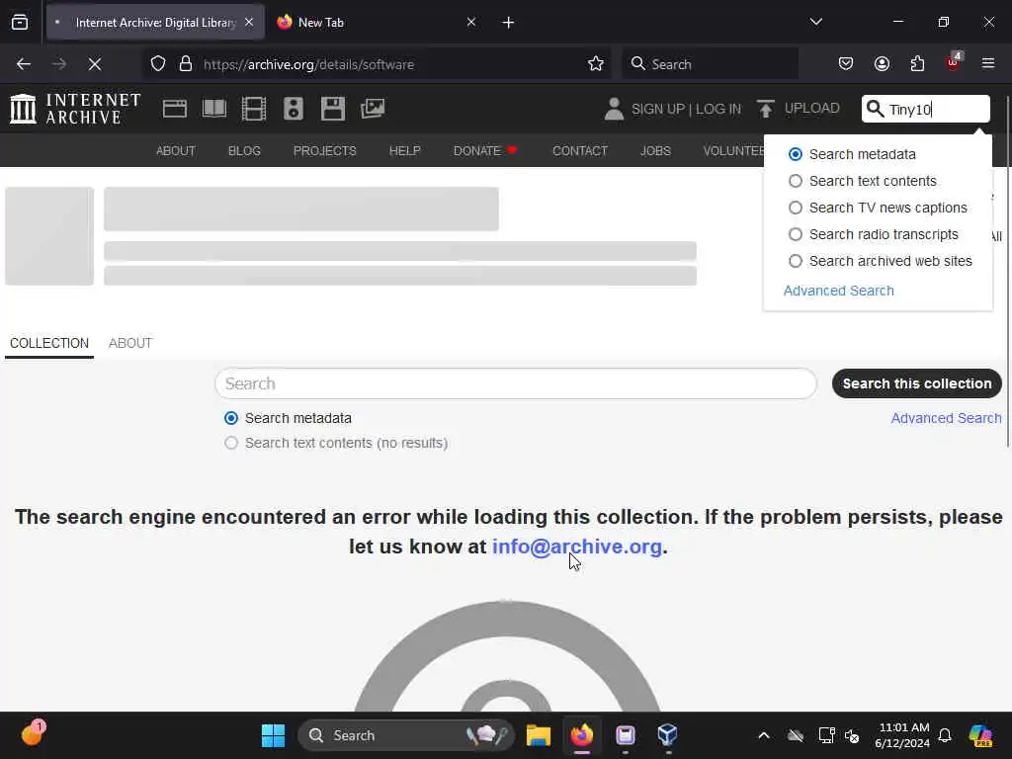Open File Explorer from the taskbar
The height and width of the screenshot is (759, 1012).
(x=539, y=735)
